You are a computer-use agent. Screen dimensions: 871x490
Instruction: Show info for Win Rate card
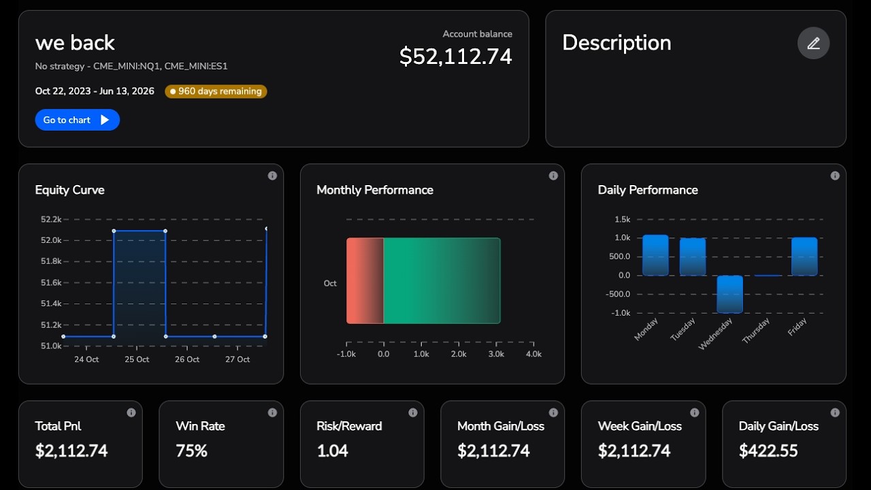(x=272, y=412)
